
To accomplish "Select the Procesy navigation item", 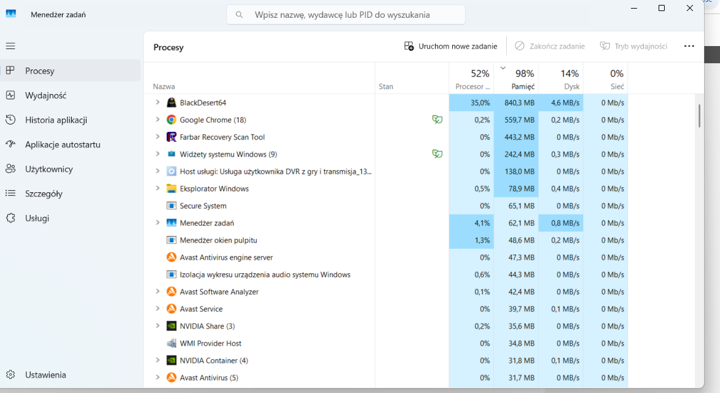I will click(70, 71).
